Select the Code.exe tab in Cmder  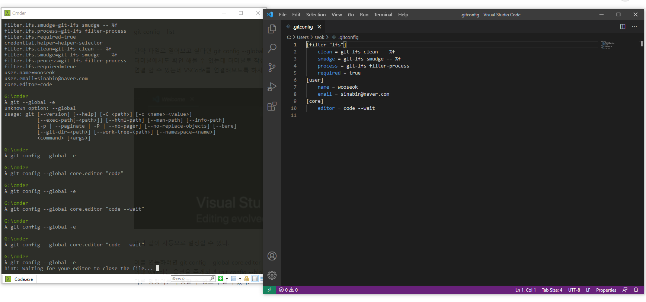[19, 279]
